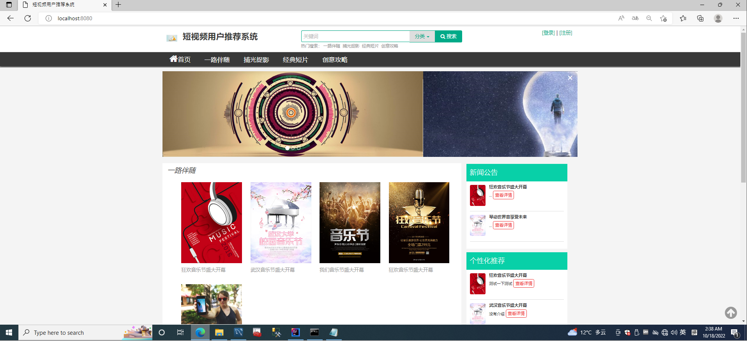Switch to Microsoft Edge on taskbar
Viewport: 747px width, 341px height.
click(200, 332)
